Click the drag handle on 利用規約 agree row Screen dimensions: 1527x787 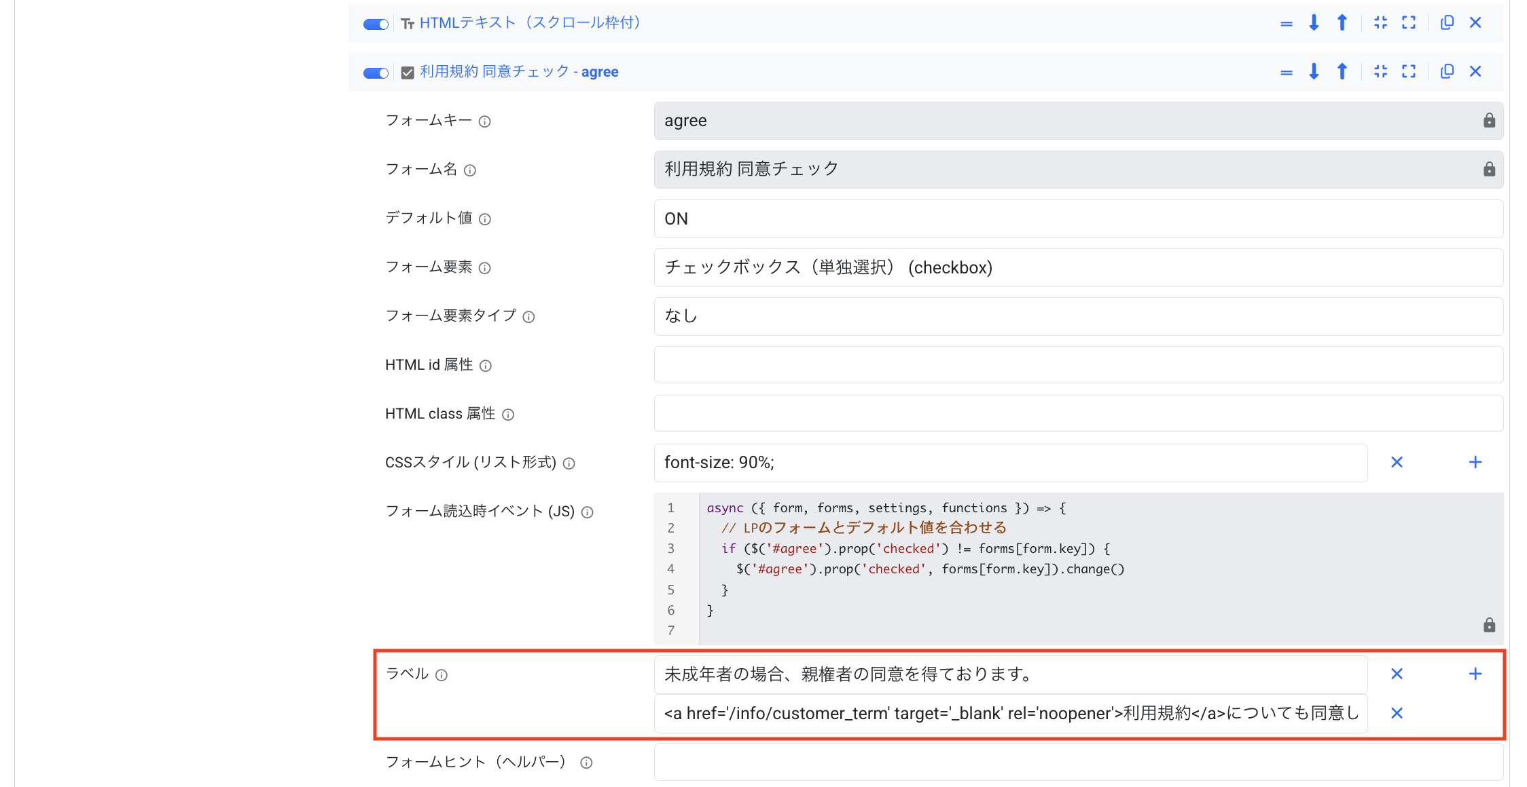coord(1286,72)
